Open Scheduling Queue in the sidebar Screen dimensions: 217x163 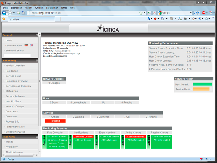[x=16, y=132]
